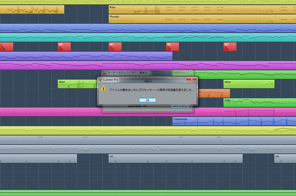Image resolution: width=296 pixels, height=196 pixels.
Task: Click OK in the Cubase Pro warning dialog
Action: [147, 100]
